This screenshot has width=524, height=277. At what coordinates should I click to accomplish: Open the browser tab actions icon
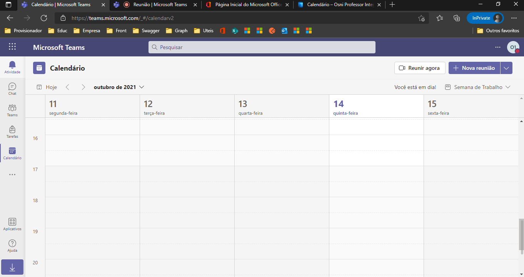point(8,5)
